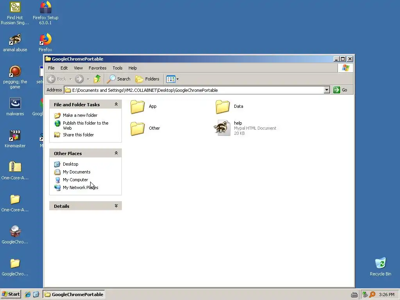Open the Recycle Bin

point(380,266)
